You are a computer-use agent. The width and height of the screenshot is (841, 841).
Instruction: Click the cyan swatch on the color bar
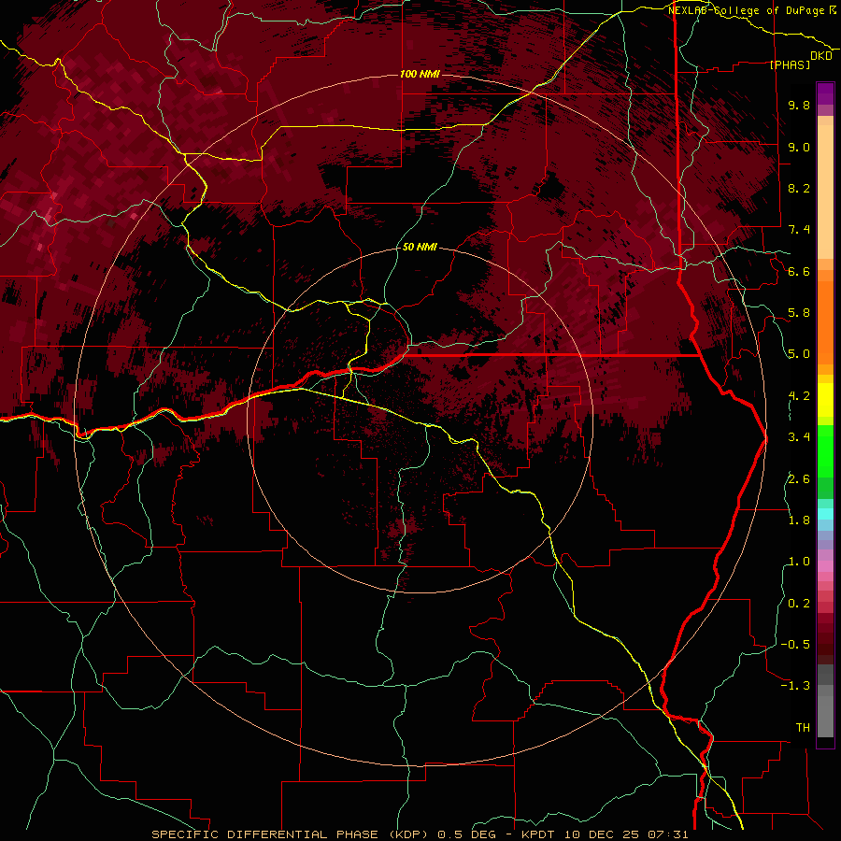[x=825, y=514]
